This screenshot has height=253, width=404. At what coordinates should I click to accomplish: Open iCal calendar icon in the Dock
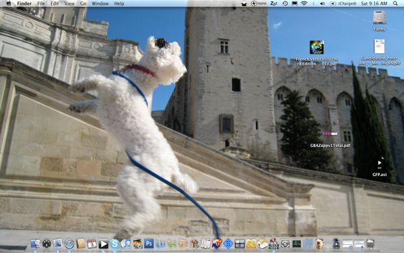point(92,244)
